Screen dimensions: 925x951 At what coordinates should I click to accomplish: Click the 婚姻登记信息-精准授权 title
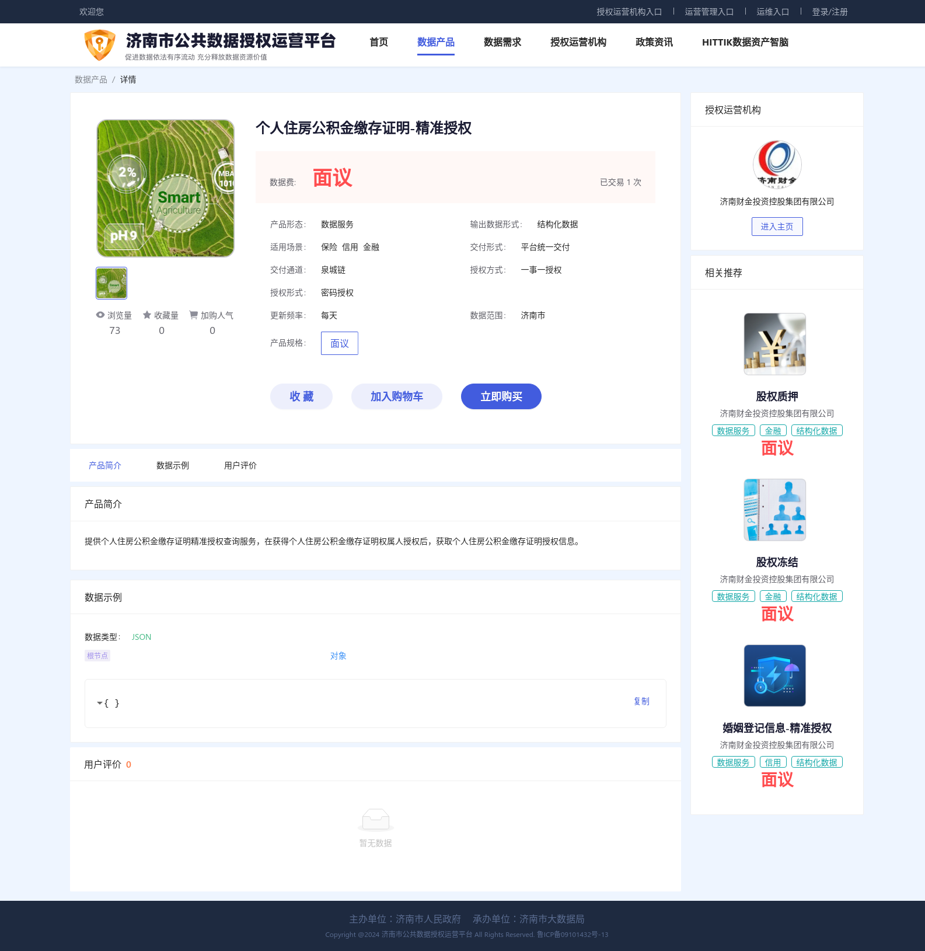click(x=777, y=728)
